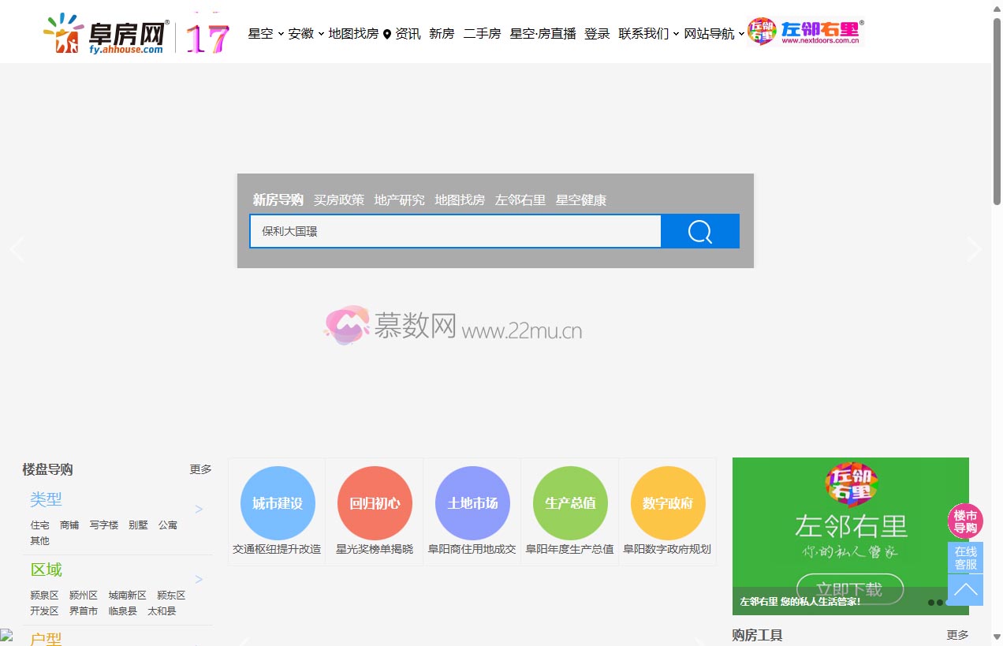
Task: Expand the 星空 dropdown menu
Action: click(261, 34)
